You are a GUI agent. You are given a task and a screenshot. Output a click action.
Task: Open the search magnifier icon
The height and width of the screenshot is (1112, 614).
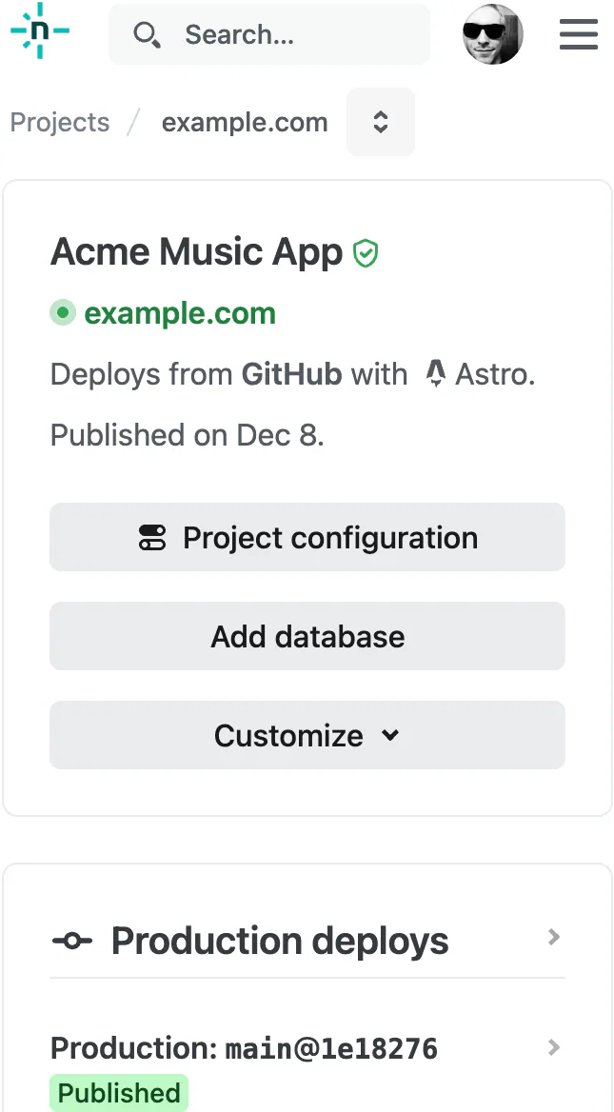(x=148, y=34)
